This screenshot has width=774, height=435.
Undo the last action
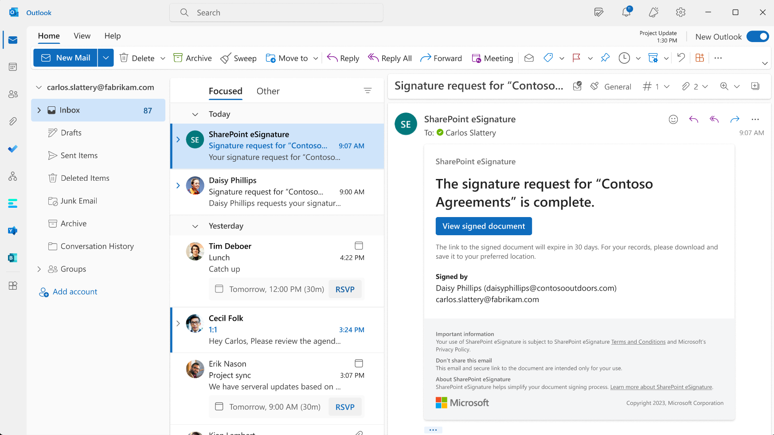coord(681,58)
